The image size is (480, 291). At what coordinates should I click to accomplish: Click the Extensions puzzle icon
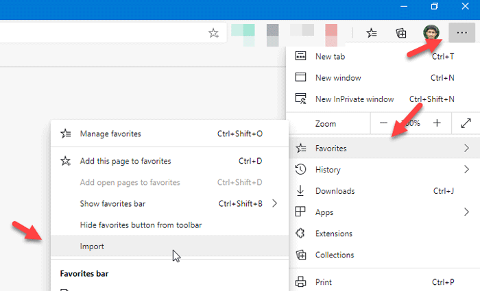pos(300,233)
